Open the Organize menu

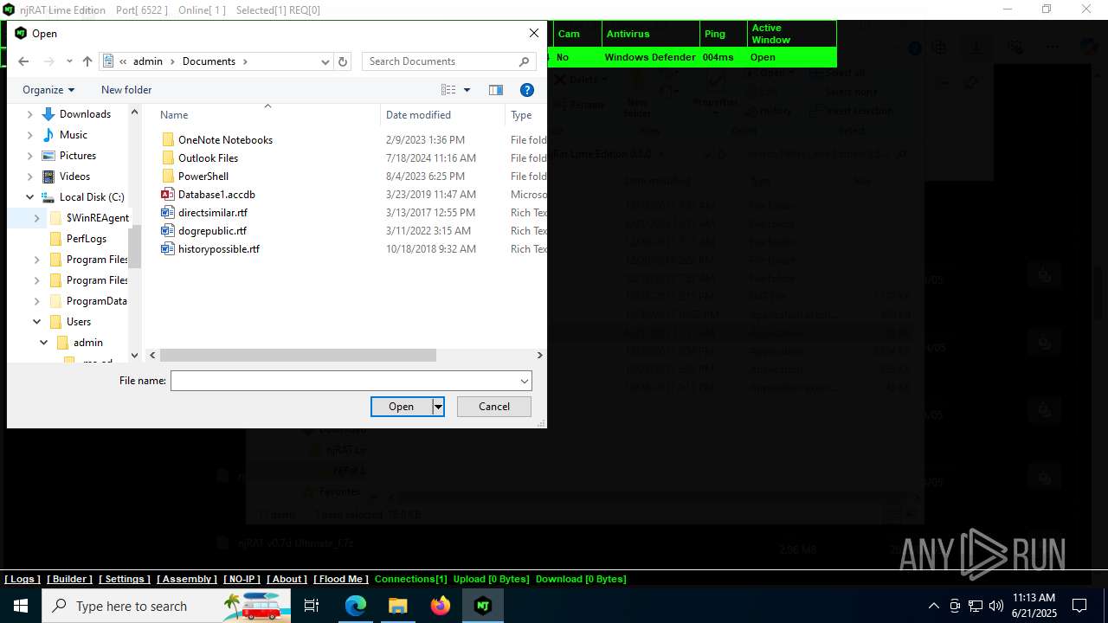[x=48, y=90]
